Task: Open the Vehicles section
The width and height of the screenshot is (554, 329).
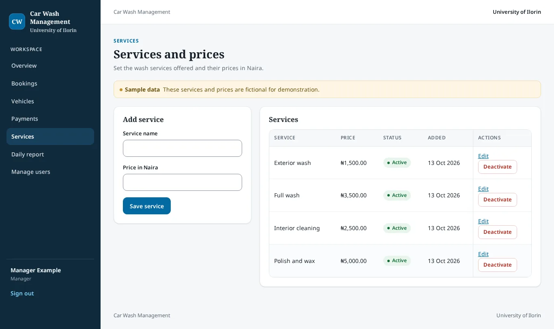Action: point(50,101)
